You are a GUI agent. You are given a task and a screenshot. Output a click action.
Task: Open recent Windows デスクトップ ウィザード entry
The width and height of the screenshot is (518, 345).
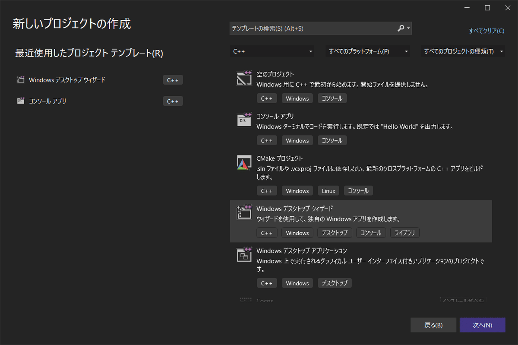tap(100, 80)
